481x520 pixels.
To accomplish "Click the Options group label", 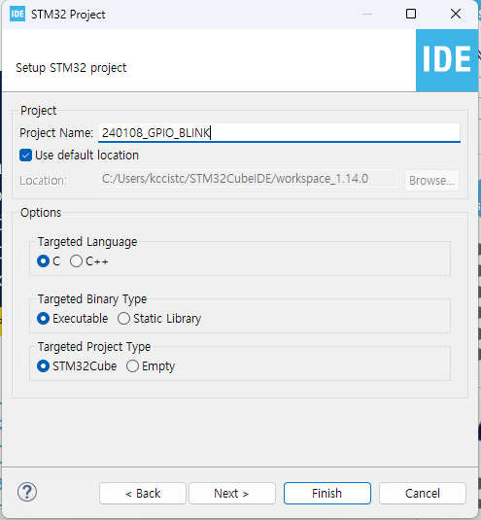I will click(x=41, y=213).
